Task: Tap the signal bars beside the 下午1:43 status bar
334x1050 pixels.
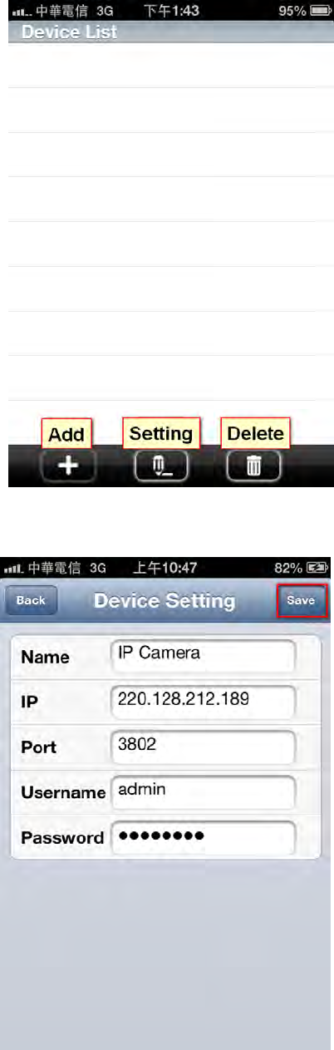Action: click(x=22, y=12)
